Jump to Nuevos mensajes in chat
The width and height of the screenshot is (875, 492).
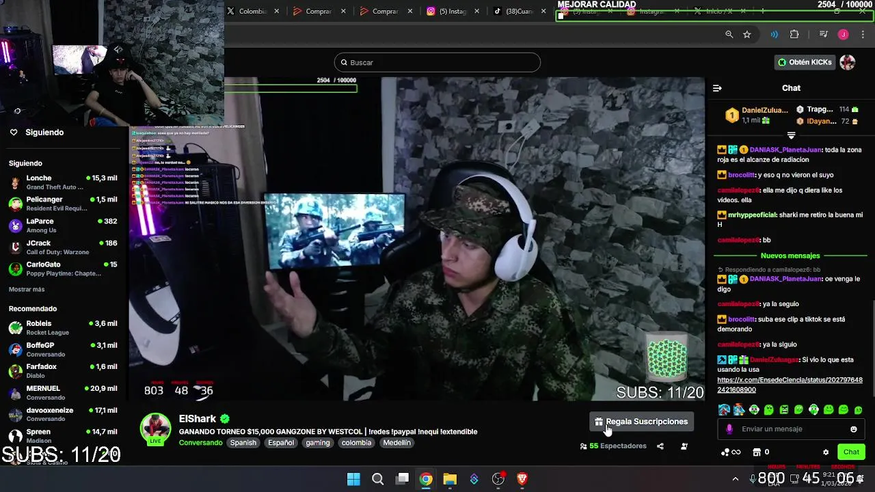coord(790,256)
